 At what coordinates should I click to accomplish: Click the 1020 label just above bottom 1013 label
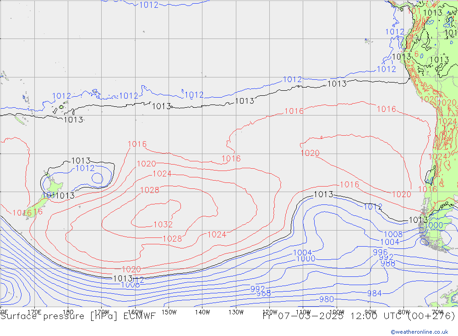(131, 270)
